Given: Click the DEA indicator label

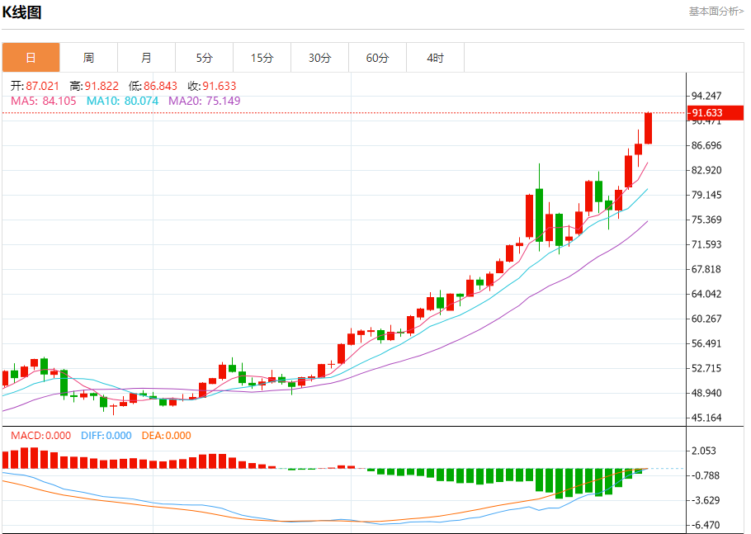Looking at the screenshot, I should pyautogui.click(x=166, y=435).
